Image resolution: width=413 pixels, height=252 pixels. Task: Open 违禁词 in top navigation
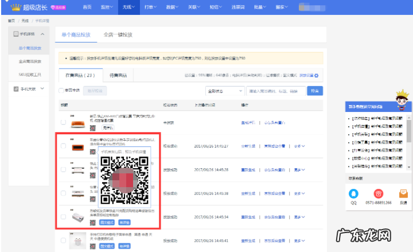[x=238, y=7]
